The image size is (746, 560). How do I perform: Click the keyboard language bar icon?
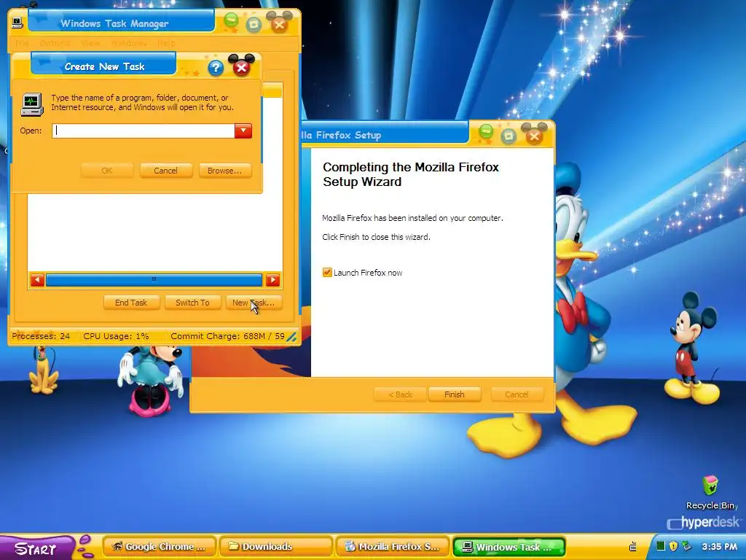[x=633, y=547]
